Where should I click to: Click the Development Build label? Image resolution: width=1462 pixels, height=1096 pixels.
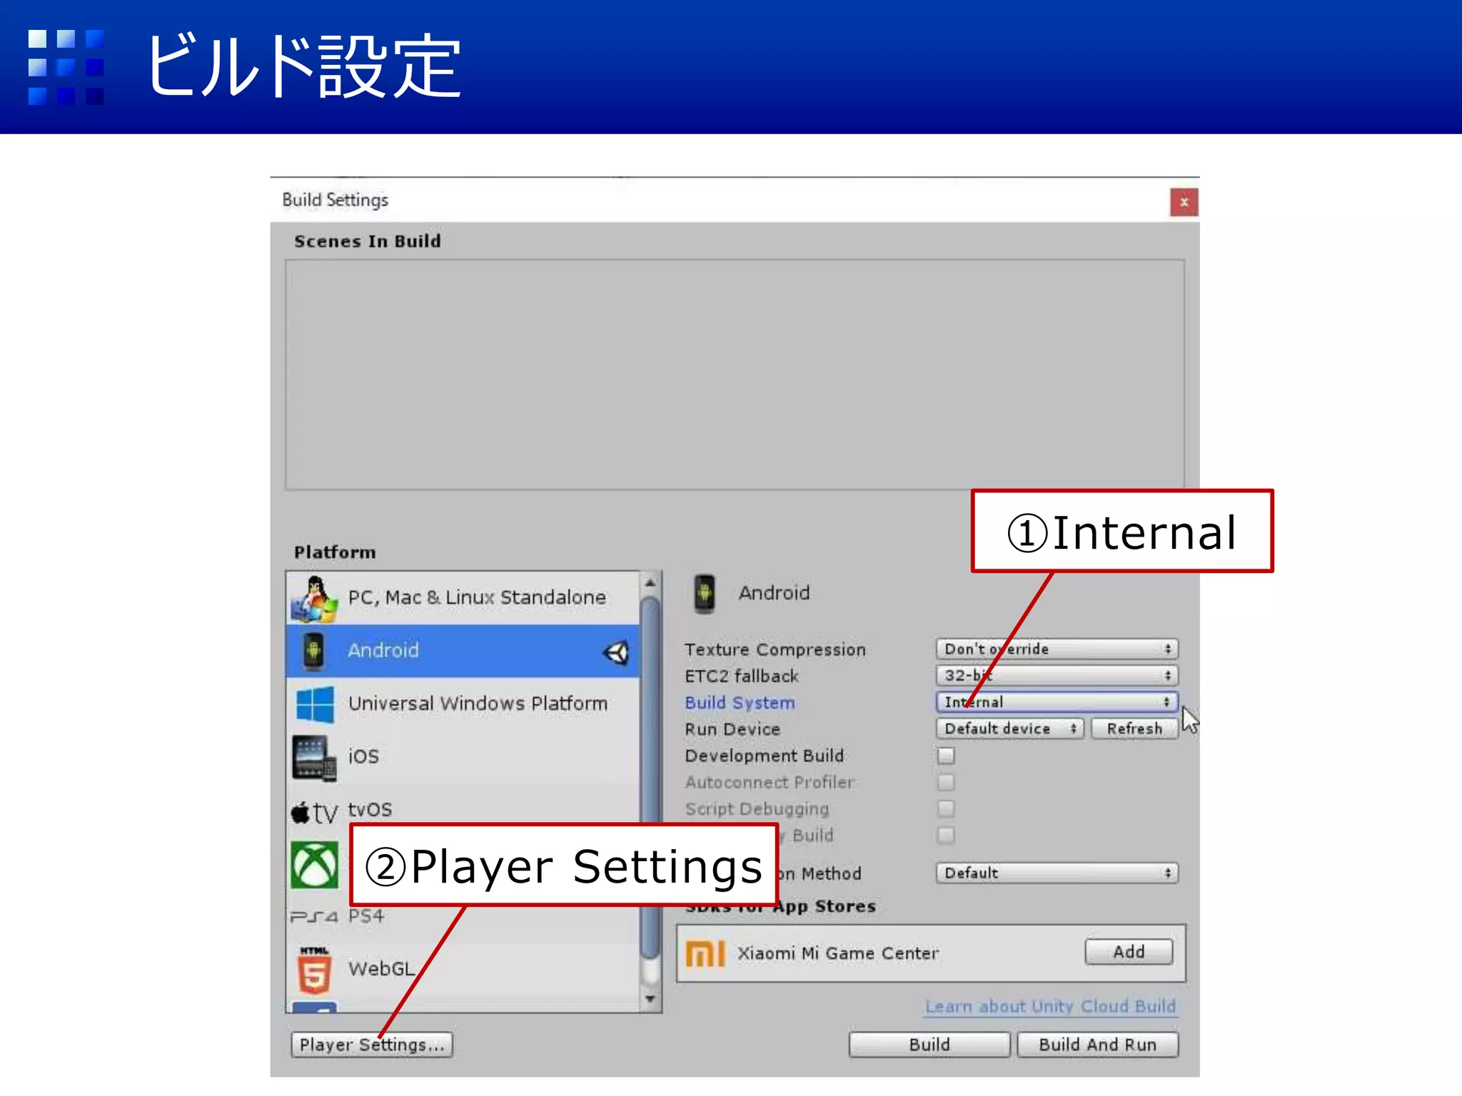click(x=764, y=756)
